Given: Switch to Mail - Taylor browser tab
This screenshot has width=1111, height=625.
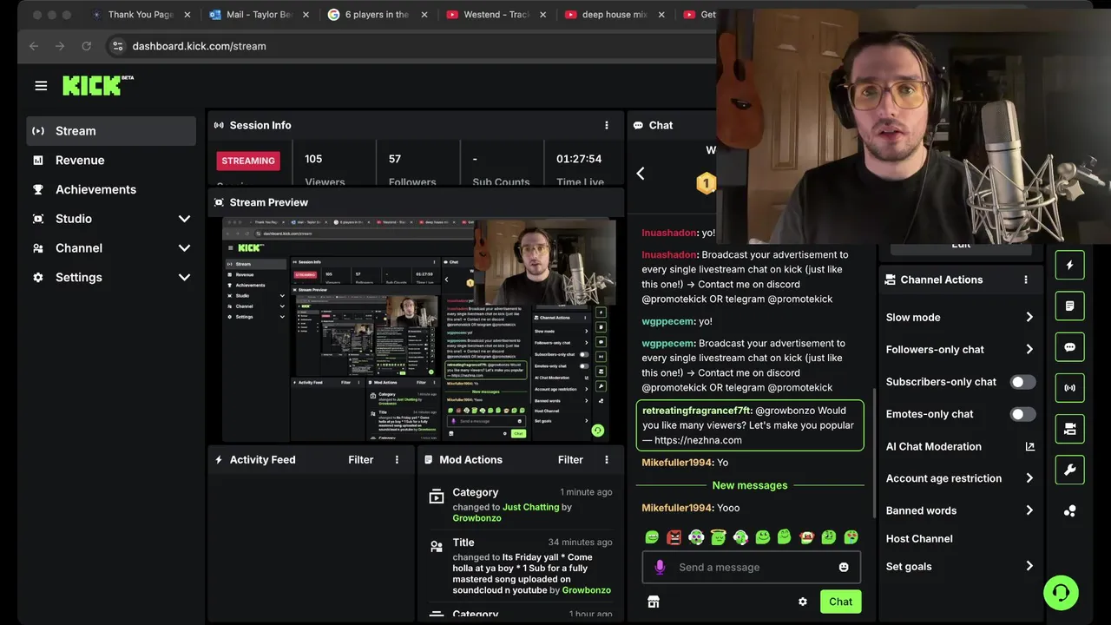Looking at the screenshot, I should (257, 15).
